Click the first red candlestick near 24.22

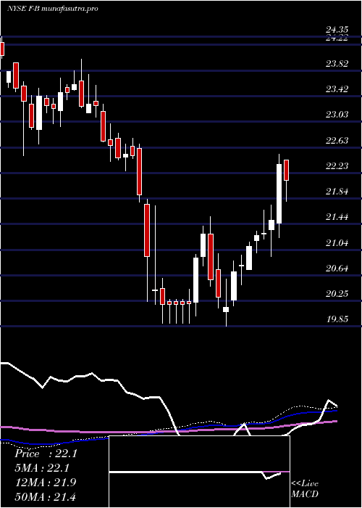coord(2,49)
